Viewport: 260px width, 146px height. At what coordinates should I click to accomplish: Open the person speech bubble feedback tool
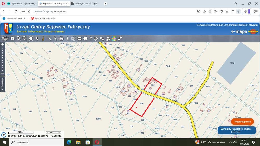[120, 39]
